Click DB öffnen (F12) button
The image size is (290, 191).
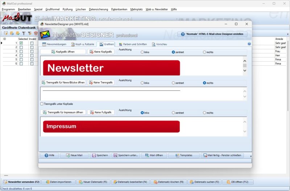[x=238, y=182]
